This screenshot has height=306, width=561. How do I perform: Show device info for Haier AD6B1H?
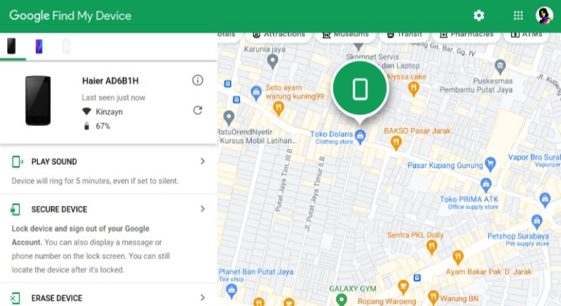(198, 80)
